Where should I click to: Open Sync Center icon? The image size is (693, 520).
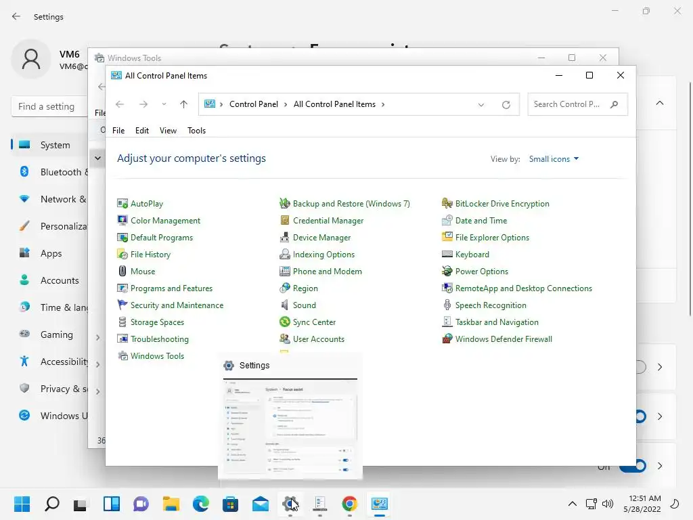click(285, 322)
